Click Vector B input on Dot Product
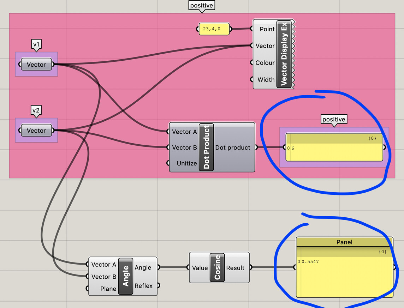Screen dimensions: 404x308 (184, 147)
